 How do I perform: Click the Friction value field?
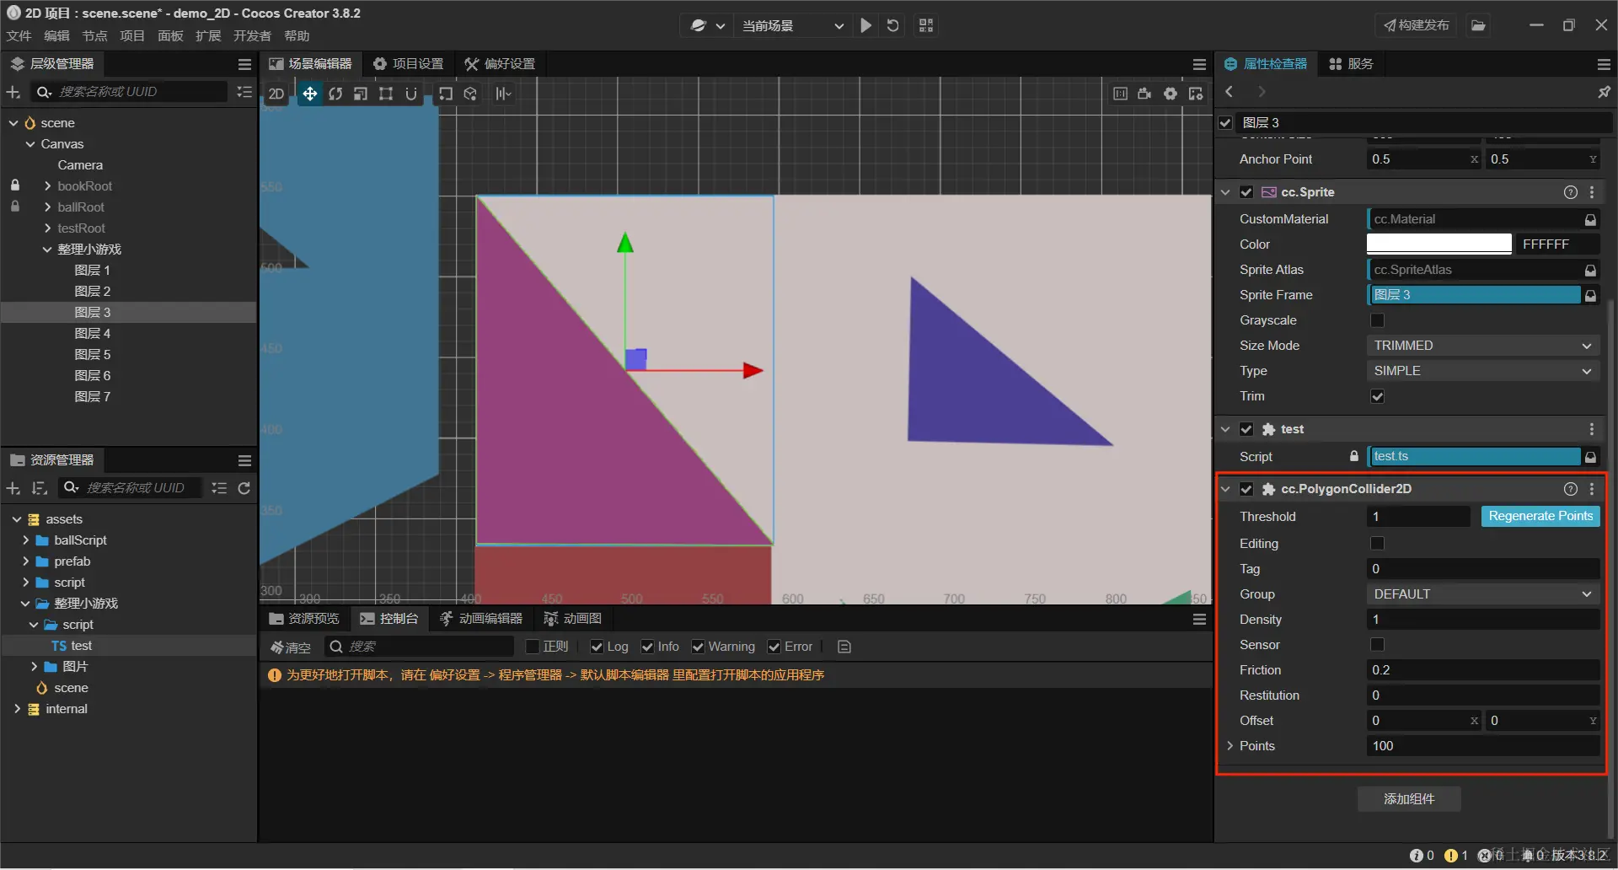coord(1482,670)
